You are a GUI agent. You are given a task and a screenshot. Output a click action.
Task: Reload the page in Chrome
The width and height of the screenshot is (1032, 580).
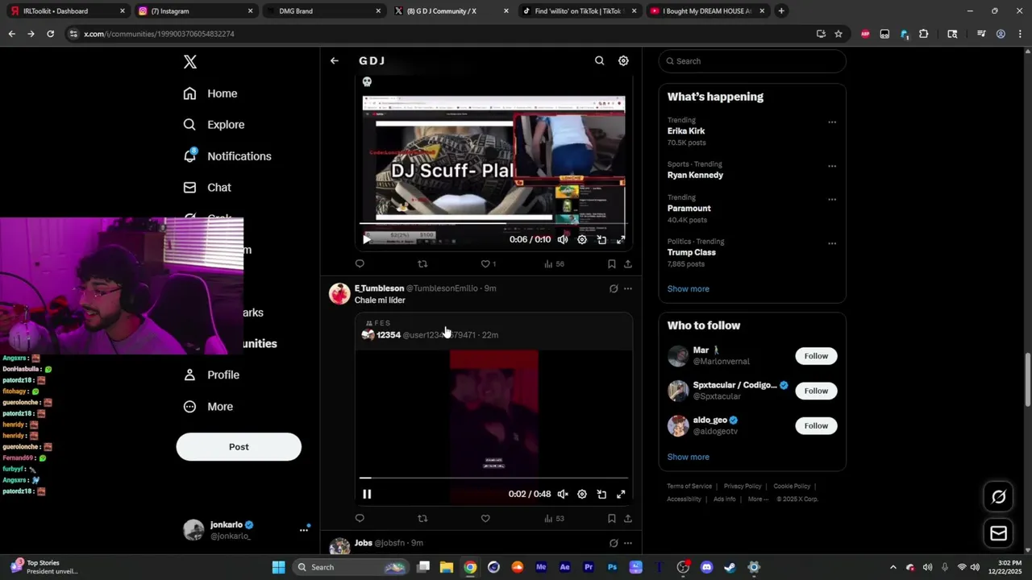pos(50,34)
